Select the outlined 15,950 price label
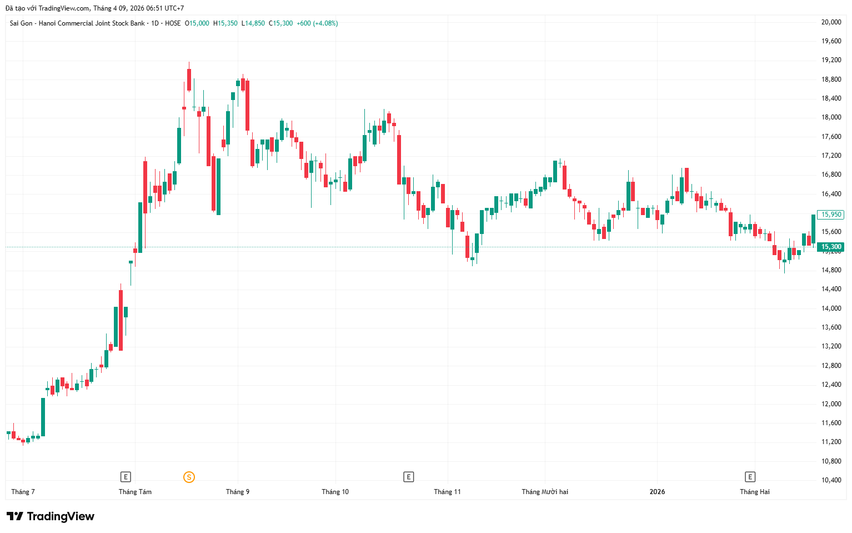852x533 pixels. click(830, 215)
